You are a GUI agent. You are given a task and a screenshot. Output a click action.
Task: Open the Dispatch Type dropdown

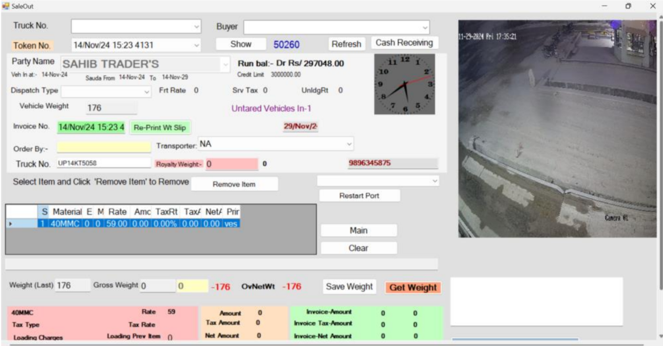click(147, 90)
